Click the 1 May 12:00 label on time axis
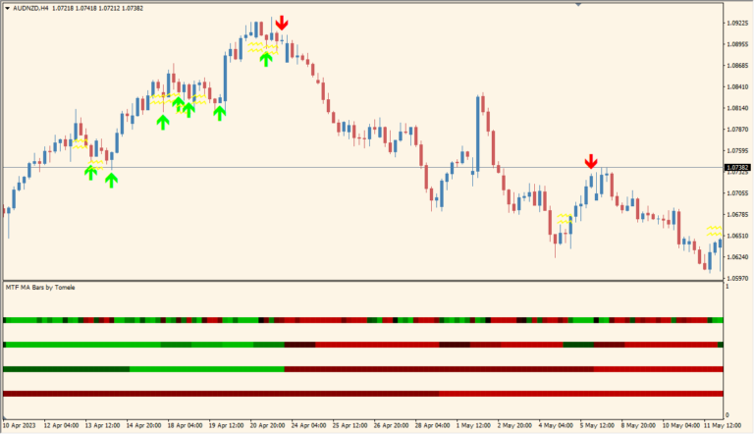 (x=472, y=427)
